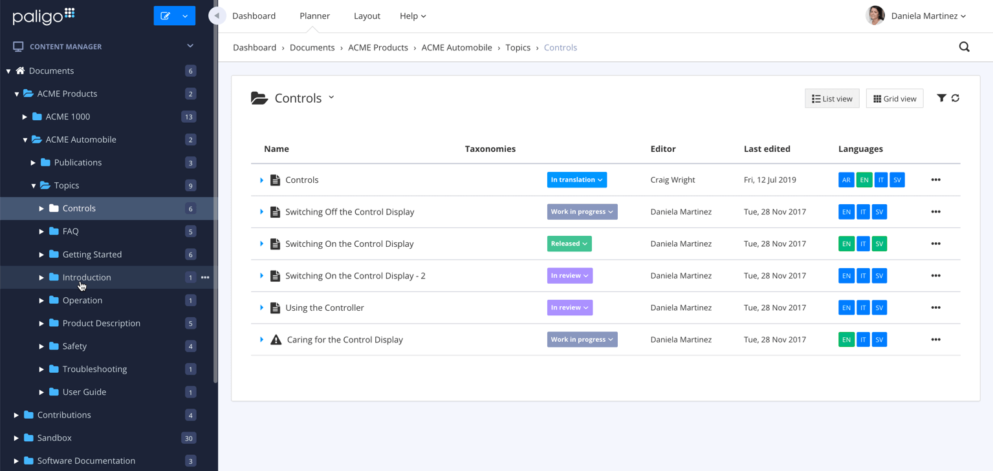Collapse the Content Manager sidebar section

[x=190, y=46]
